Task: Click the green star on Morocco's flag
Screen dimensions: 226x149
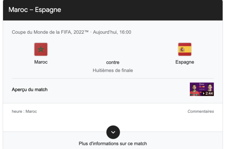Action: pyautogui.click(x=41, y=49)
